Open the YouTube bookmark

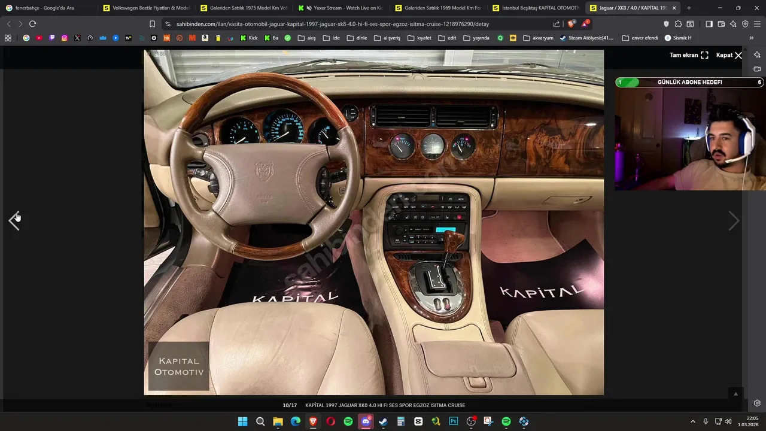[39, 38]
